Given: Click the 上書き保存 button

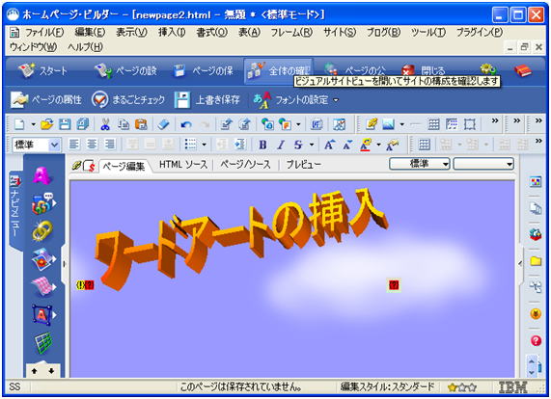Looking at the screenshot, I should pos(207,100).
